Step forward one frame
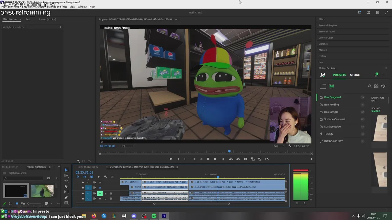Screen dimensions: 392x220 coord(215,159)
